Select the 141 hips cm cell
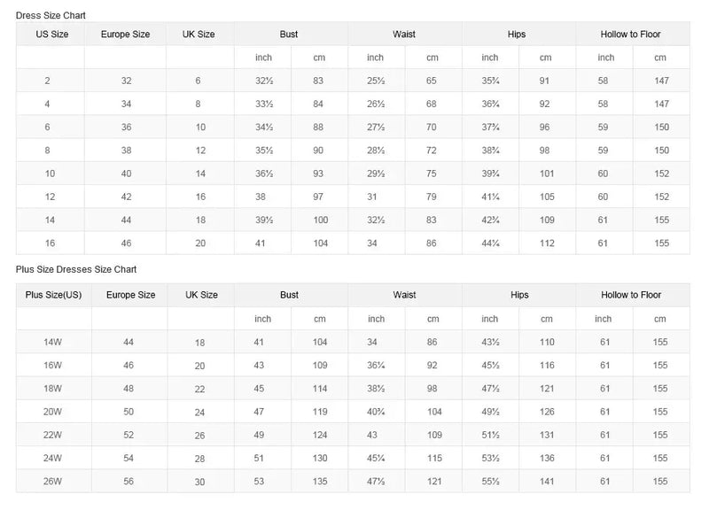The width and height of the screenshot is (709, 510). (547, 481)
